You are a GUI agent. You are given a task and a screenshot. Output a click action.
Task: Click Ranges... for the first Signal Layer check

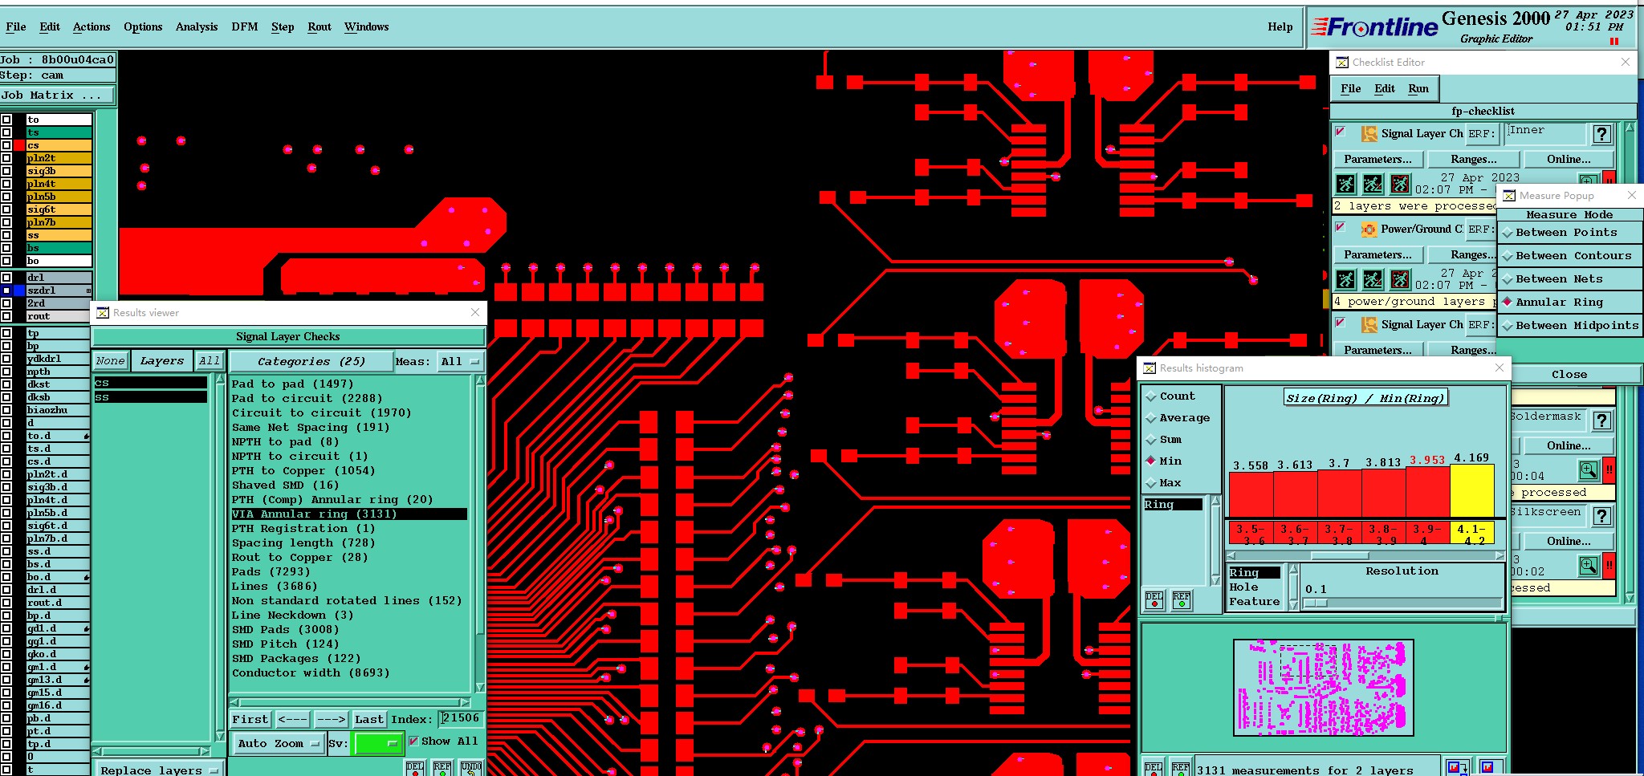[1474, 160]
